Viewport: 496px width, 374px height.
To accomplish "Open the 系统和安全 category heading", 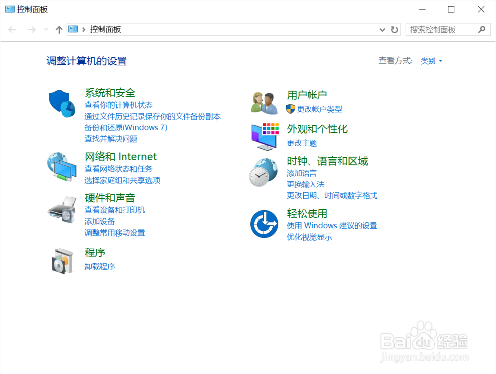I will 110,93.
